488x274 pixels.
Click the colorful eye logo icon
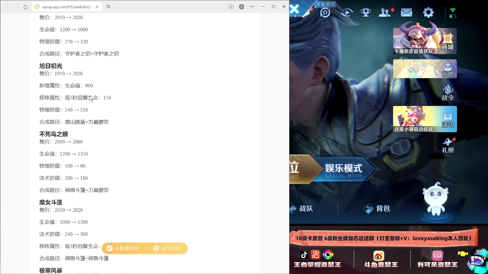coord(328,254)
